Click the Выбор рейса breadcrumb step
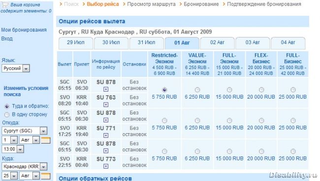Image resolution: width=320 pixels, height=181 pixels. click(103, 4)
